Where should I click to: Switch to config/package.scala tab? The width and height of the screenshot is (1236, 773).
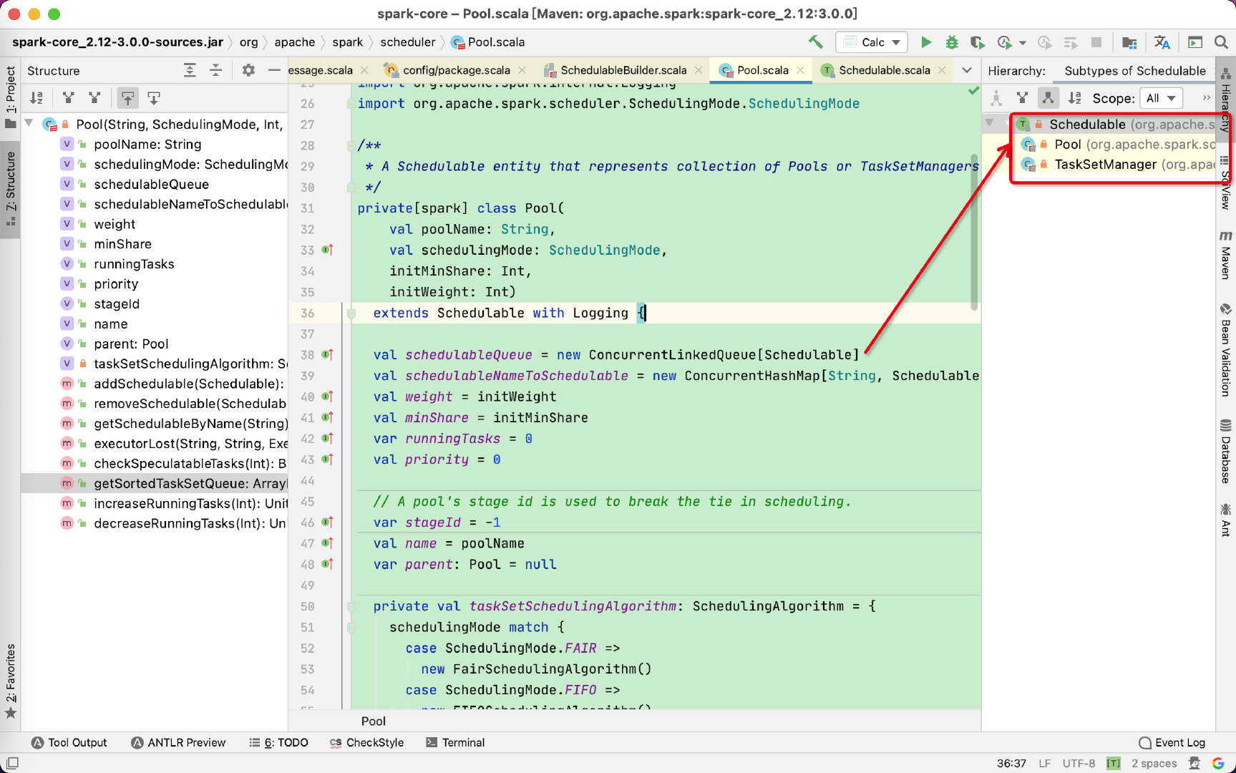pyautogui.click(x=456, y=70)
